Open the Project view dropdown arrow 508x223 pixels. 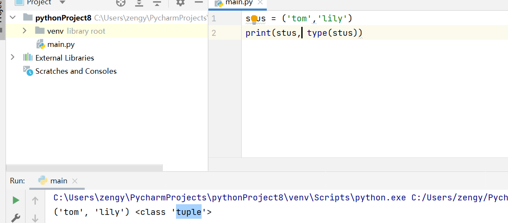[63, 3]
